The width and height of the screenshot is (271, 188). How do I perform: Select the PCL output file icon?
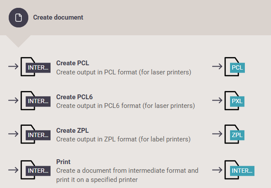point(234,67)
